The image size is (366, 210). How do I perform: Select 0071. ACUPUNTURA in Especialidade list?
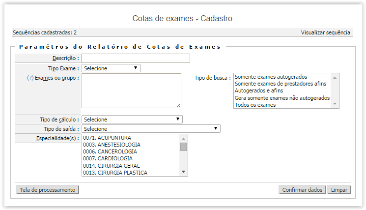click(x=107, y=138)
